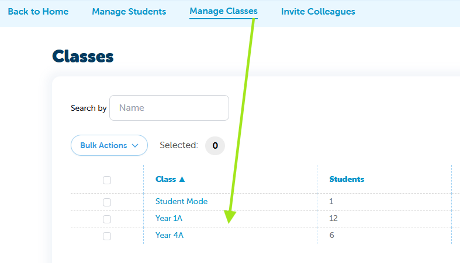The width and height of the screenshot is (460, 263).
Task: Click the student count 12 for Year 1A
Action: point(334,219)
